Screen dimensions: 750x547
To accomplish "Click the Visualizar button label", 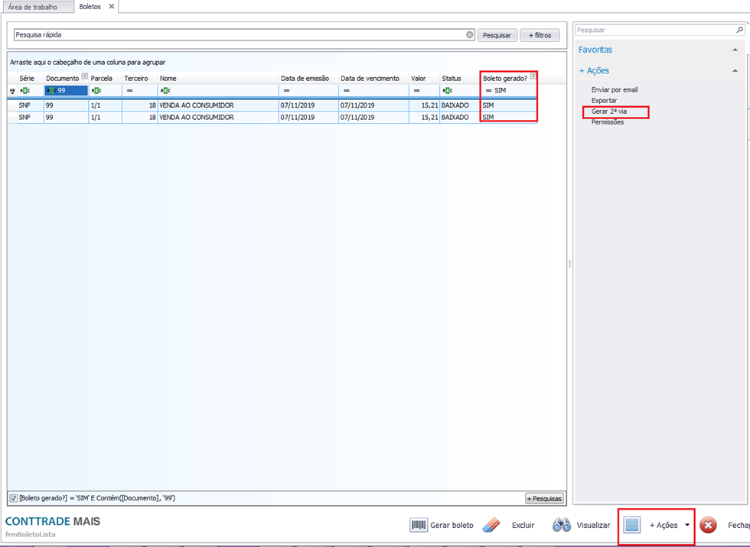I will [x=593, y=525].
